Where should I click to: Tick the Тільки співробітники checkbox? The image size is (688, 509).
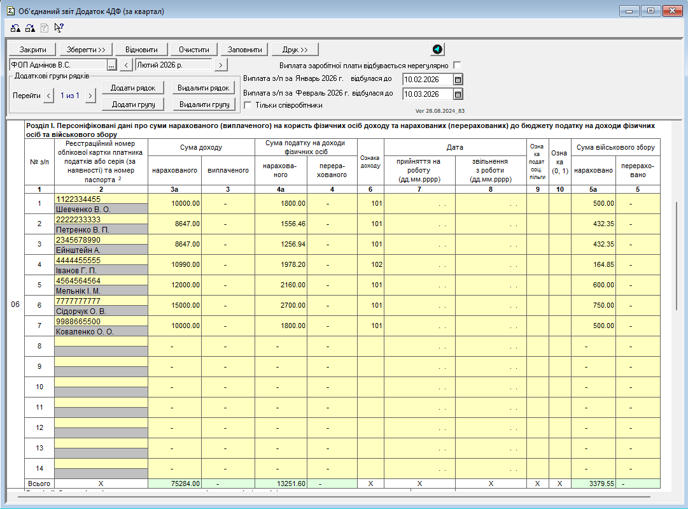(x=248, y=105)
